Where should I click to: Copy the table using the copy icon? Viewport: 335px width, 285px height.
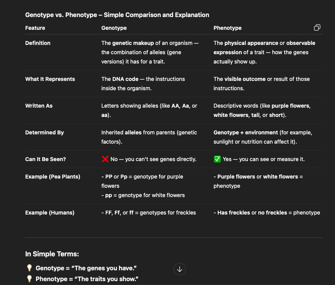[317, 27]
